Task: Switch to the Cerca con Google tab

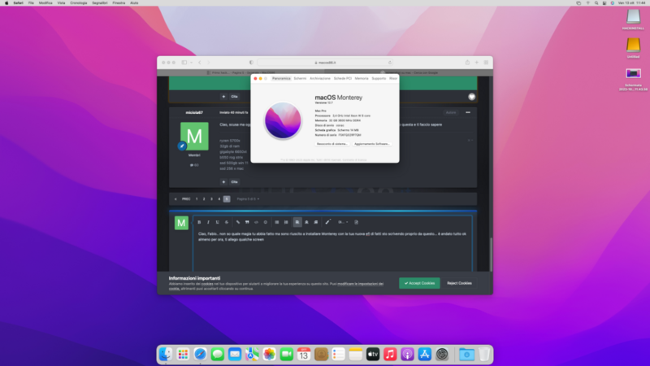Action: [x=409, y=72]
